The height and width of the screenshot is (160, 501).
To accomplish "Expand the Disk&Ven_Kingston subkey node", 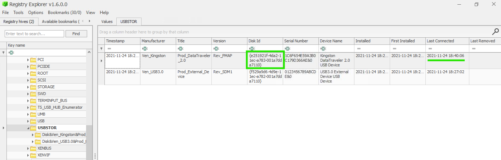I will (33, 135).
